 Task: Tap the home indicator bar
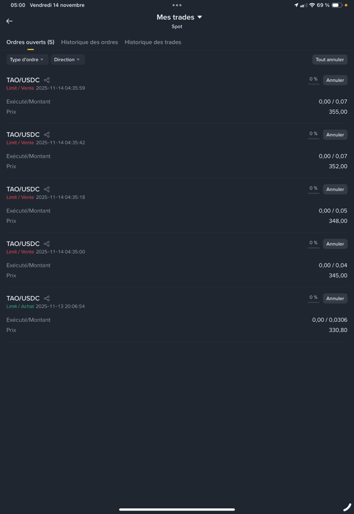pyautogui.click(x=177, y=509)
